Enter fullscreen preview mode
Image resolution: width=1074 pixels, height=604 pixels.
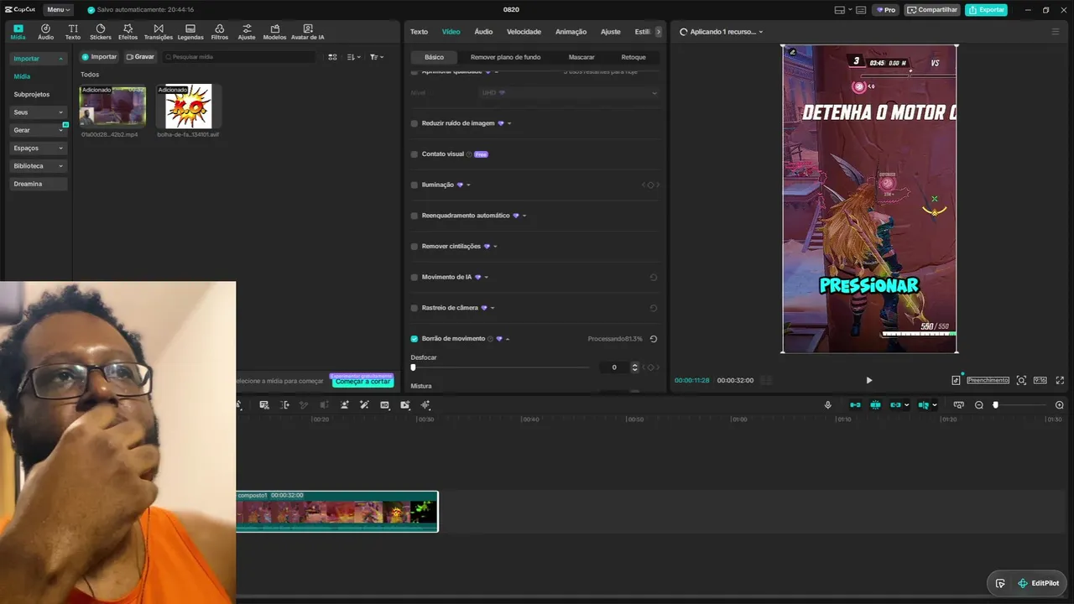(x=1060, y=380)
